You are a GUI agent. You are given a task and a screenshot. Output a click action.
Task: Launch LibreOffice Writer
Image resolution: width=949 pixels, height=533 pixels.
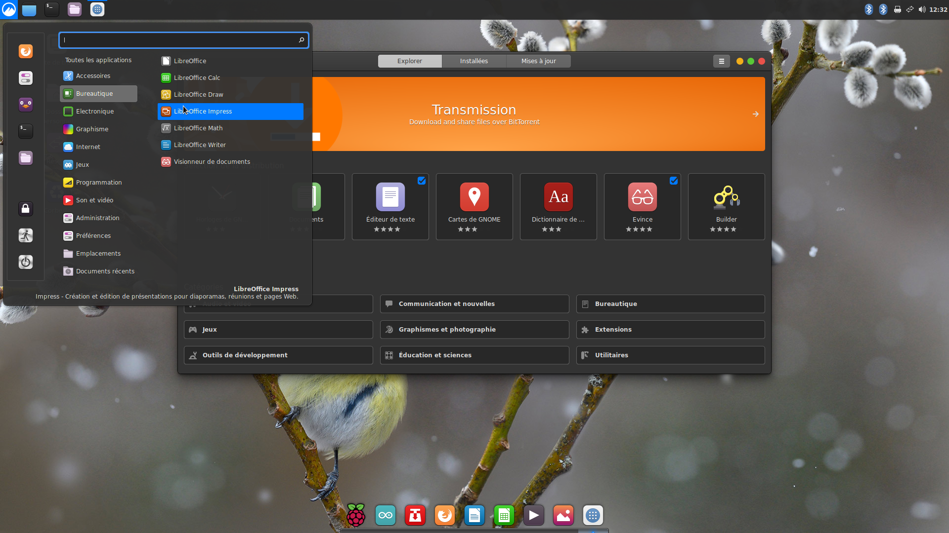tap(230, 145)
